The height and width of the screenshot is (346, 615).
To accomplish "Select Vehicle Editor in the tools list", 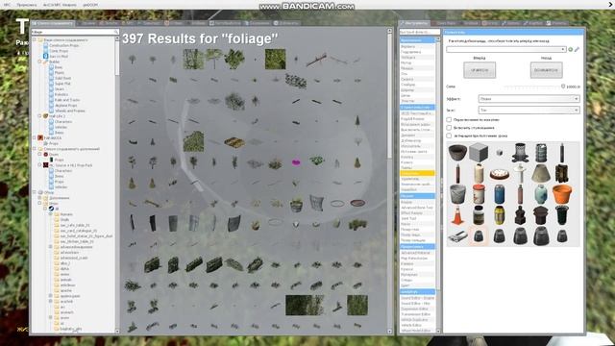I will pyautogui.click(x=417, y=325).
